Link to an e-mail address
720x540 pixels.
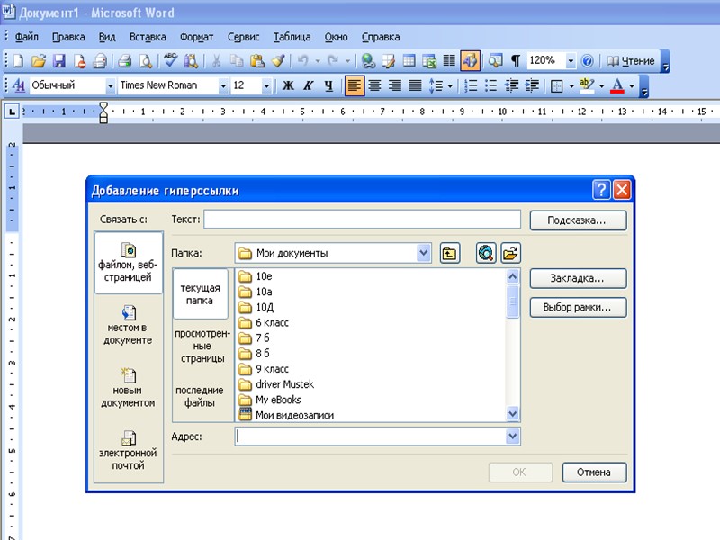click(129, 451)
